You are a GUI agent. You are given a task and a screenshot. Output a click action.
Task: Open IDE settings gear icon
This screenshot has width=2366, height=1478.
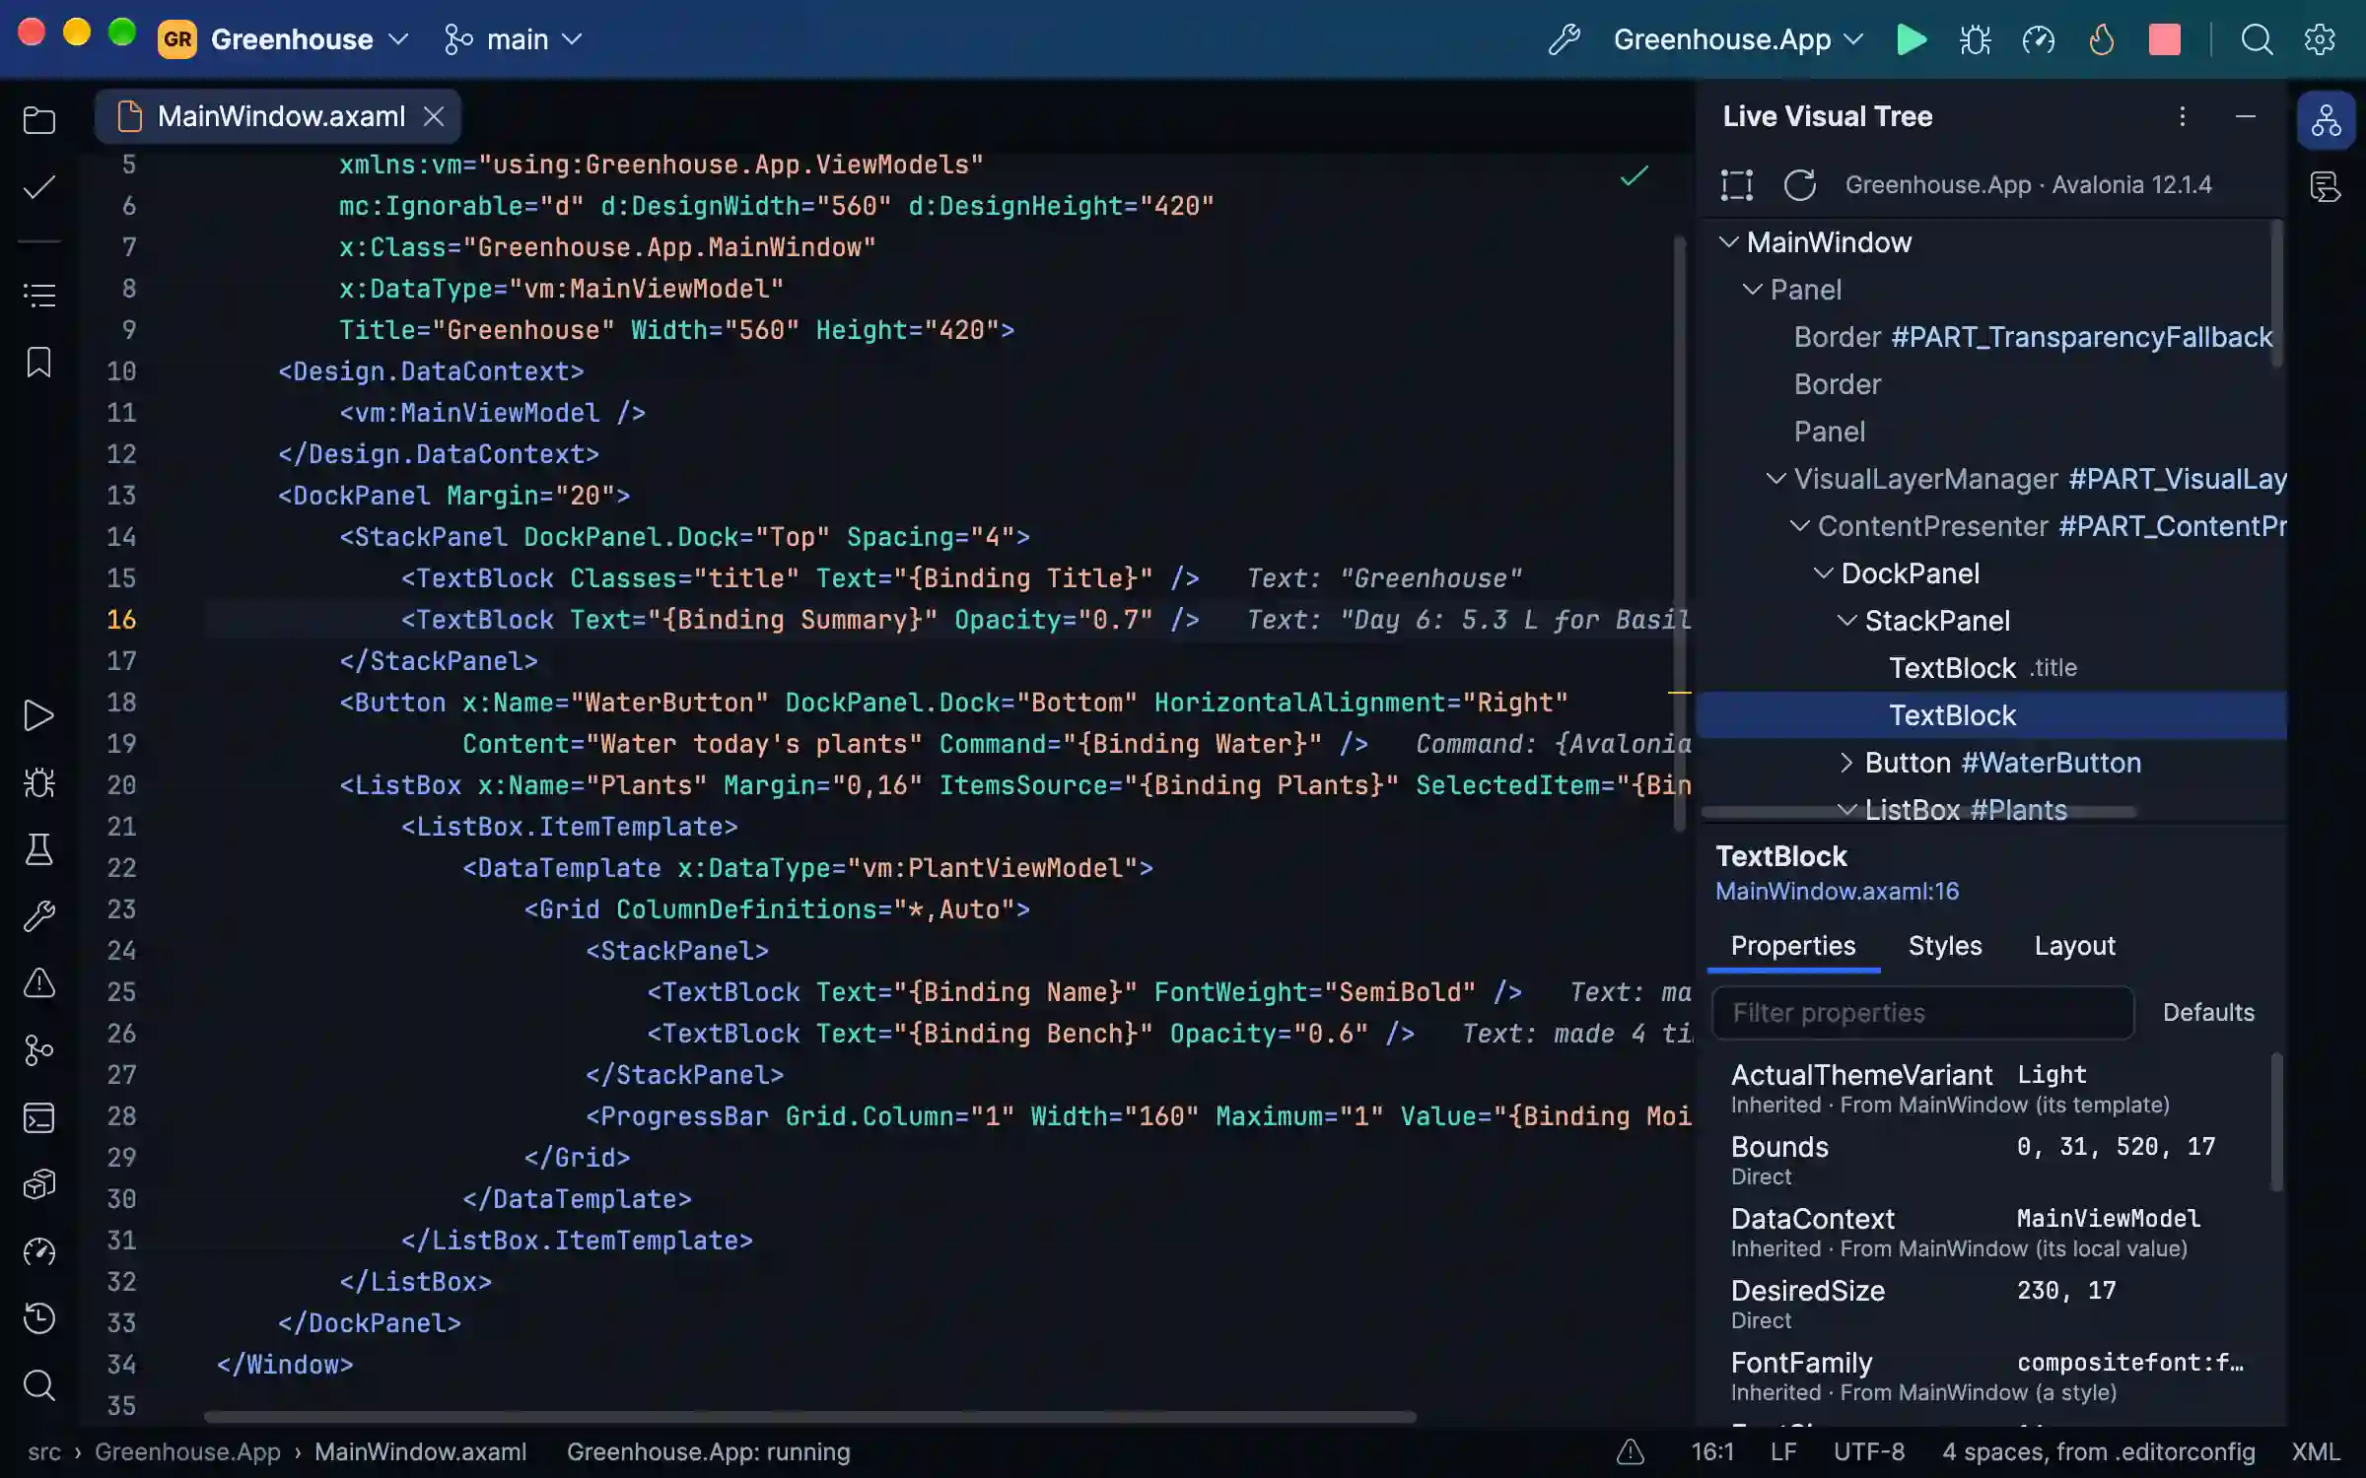click(2320, 39)
